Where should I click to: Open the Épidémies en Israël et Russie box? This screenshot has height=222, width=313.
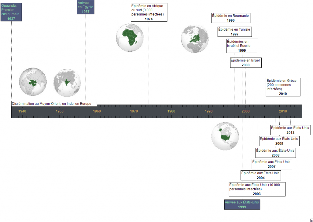tap(242, 46)
